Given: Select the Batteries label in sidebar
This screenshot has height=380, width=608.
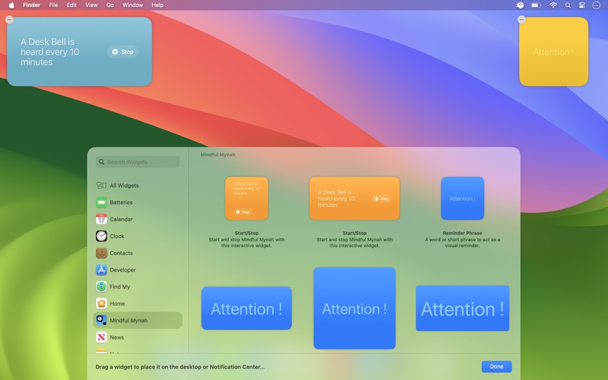Looking at the screenshot, I should point(121,202).
